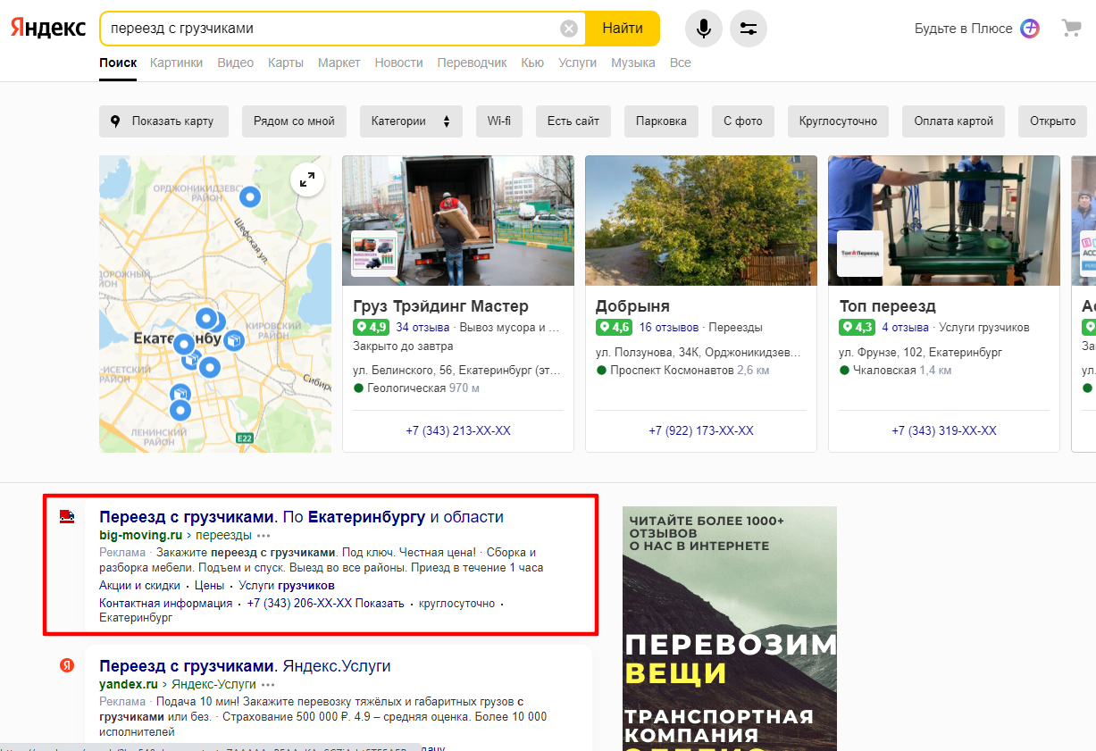Switch to the Картинки tab
The height and width of the screenshot is (751, 1096).
[176, 63]
